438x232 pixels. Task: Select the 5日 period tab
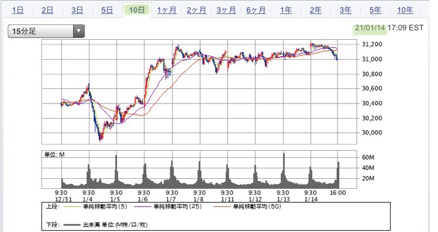(x=107, y=11)
